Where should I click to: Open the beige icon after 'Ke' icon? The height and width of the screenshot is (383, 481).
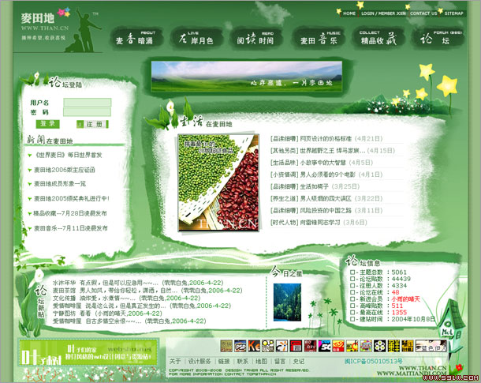268,346
